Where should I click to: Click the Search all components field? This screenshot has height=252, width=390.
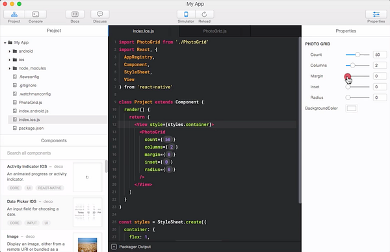coord(54,153)
